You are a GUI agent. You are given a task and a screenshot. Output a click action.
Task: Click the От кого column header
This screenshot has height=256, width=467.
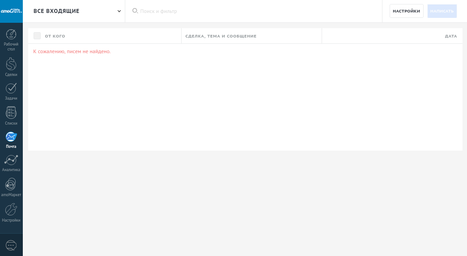tap(55, 36)
